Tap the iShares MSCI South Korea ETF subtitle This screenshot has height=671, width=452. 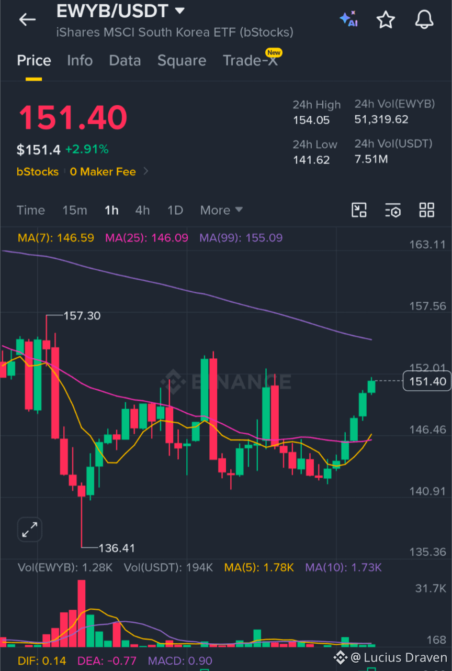point(175,32)
